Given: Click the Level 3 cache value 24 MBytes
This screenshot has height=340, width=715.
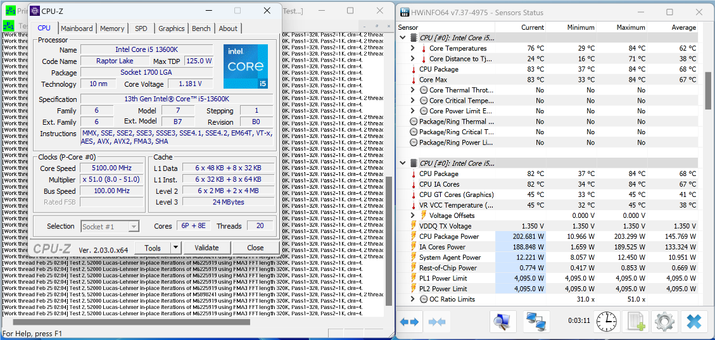Looking at the screenshot, I should [x=228, y=202].
